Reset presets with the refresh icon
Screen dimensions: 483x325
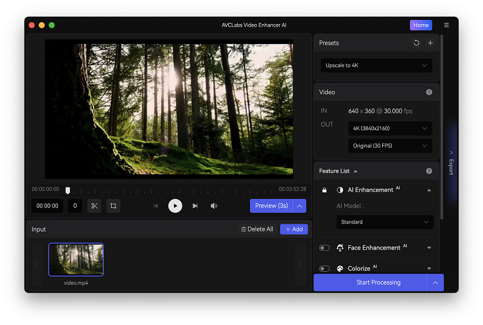[416, 43]
